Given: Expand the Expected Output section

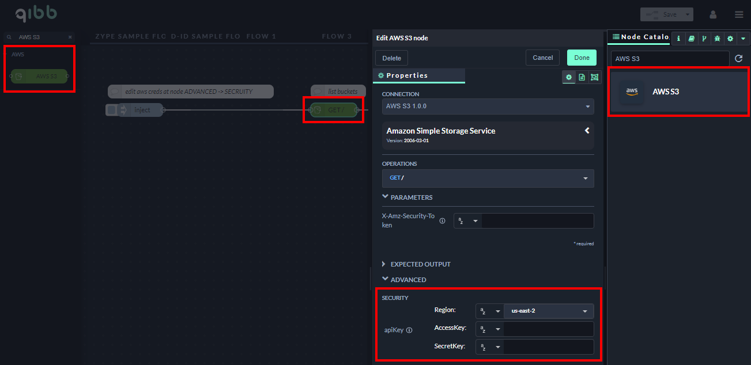Looking at the screenshot, I should click(420, 264).
